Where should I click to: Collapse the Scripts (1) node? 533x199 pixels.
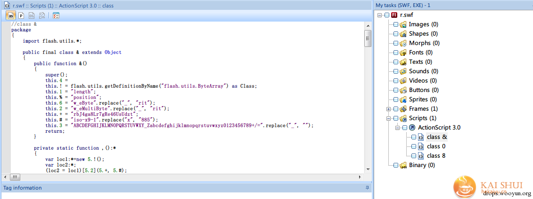tap(388, 118)
